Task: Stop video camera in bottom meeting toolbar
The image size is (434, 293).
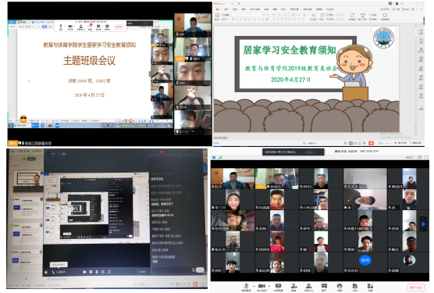Action: (261, 286)
